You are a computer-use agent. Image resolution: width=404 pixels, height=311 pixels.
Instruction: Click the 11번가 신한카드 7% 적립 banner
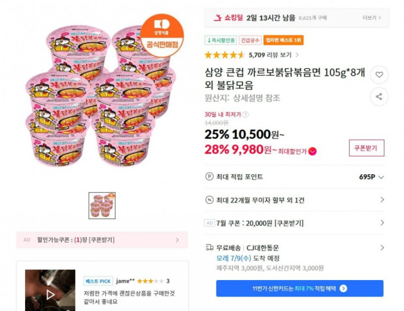click(299, 288)
